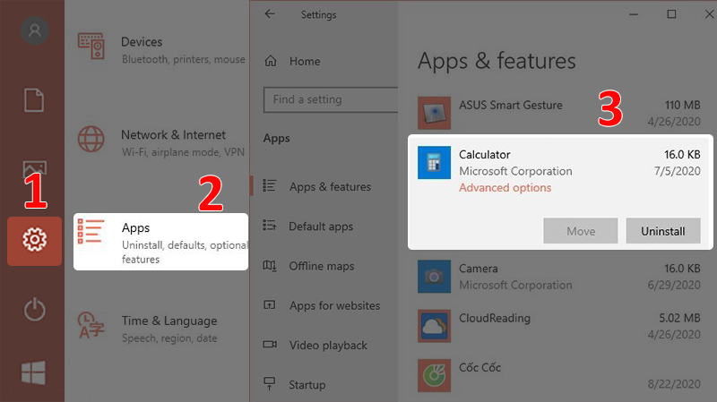Select the Apps settings category
The height and width of the screenshot is (402, 717).
point(160,240)
